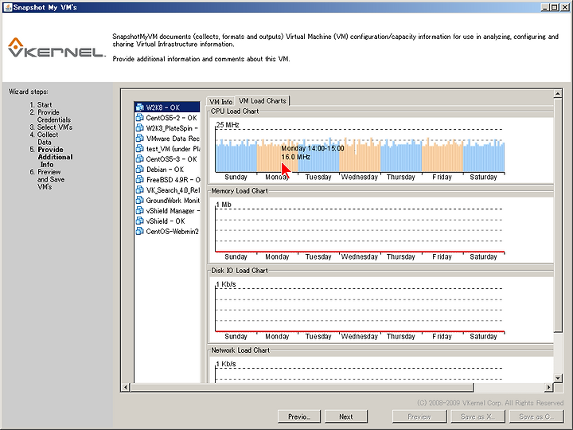The height and width of the screenshot is (430, 573).
Task: Select the CentOS-Webmin2 entry
Action: click(x=167, y=231)
